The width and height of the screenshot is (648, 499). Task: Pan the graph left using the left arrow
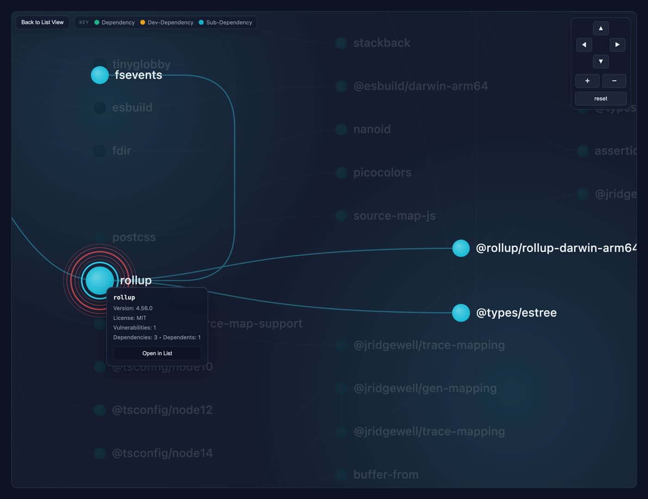point(584,44)
